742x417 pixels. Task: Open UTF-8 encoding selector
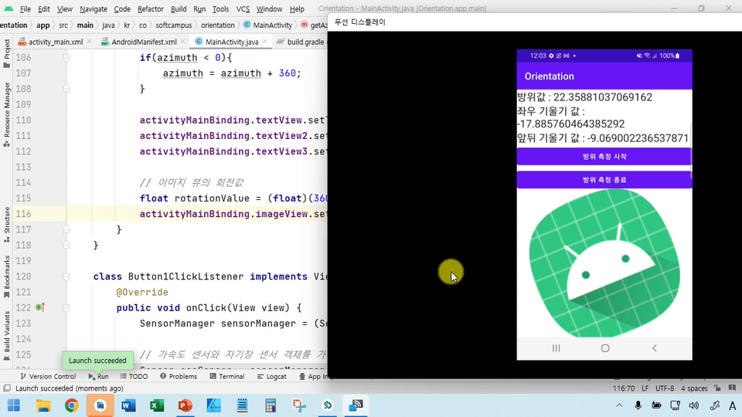[665, 388]
